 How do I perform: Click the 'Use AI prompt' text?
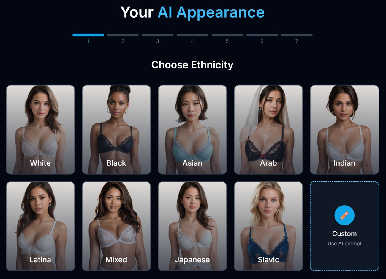pos(344,244)
